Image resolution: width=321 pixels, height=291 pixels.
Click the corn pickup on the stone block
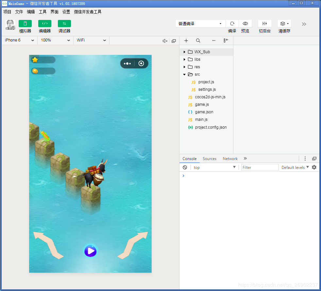(45, 136)
